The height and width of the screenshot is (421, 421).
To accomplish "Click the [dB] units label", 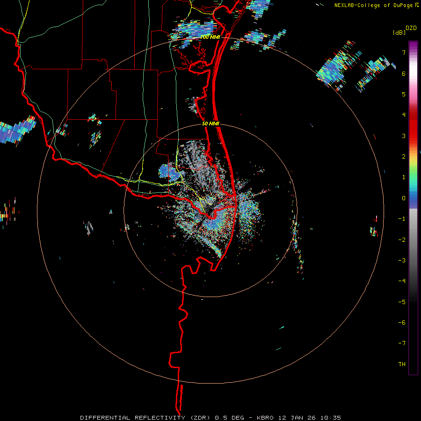I will (399, 32).
